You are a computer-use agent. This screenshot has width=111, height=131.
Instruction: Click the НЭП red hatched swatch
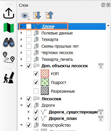pos(45,74)
